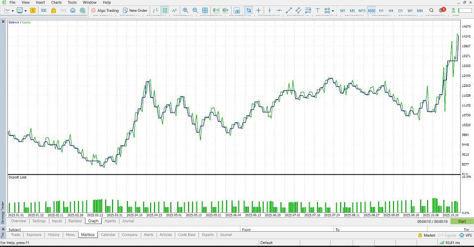Screen dimensions: 474x247
Task: Draw a vertical line
Action: pos(270,10)
